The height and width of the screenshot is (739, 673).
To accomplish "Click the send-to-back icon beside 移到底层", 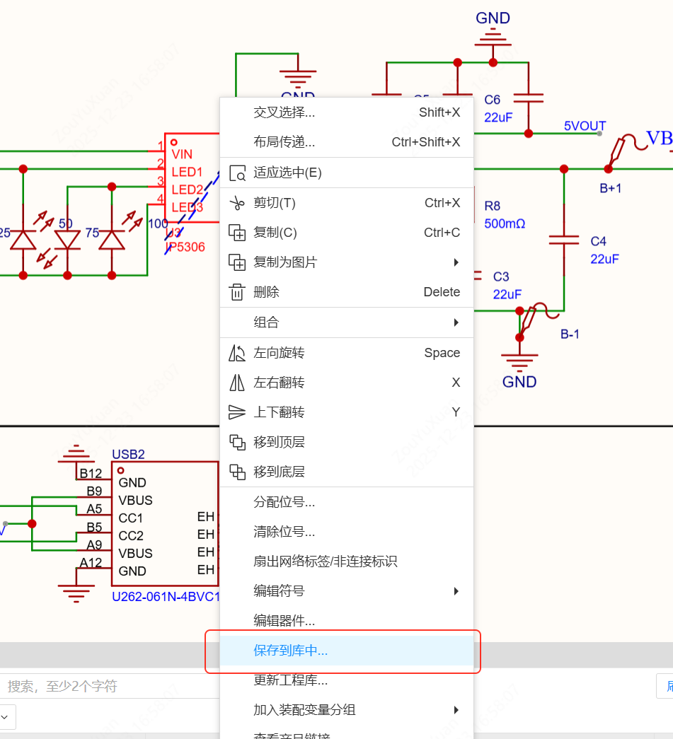I will click(237, 472).
